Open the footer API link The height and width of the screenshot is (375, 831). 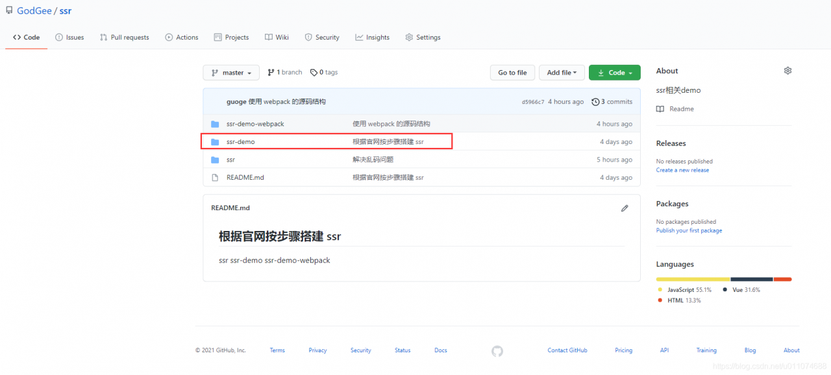[664, 350]
